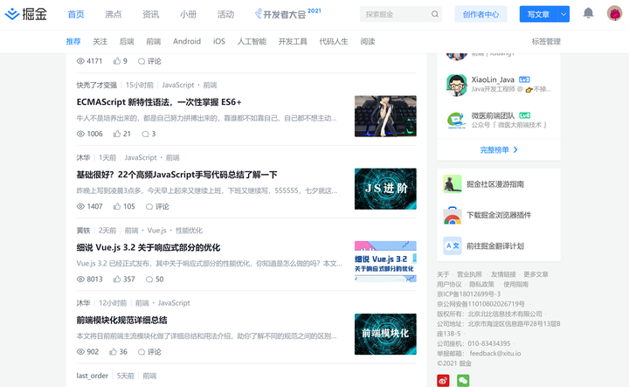The image size is (629, 387).
Task: Open the 50 comments on Vue.js 3.2 article
Action: point(155,279)
